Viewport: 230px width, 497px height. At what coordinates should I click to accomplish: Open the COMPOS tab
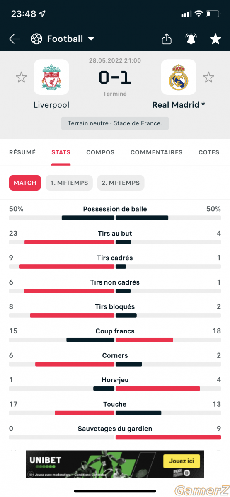pos(100,152)
